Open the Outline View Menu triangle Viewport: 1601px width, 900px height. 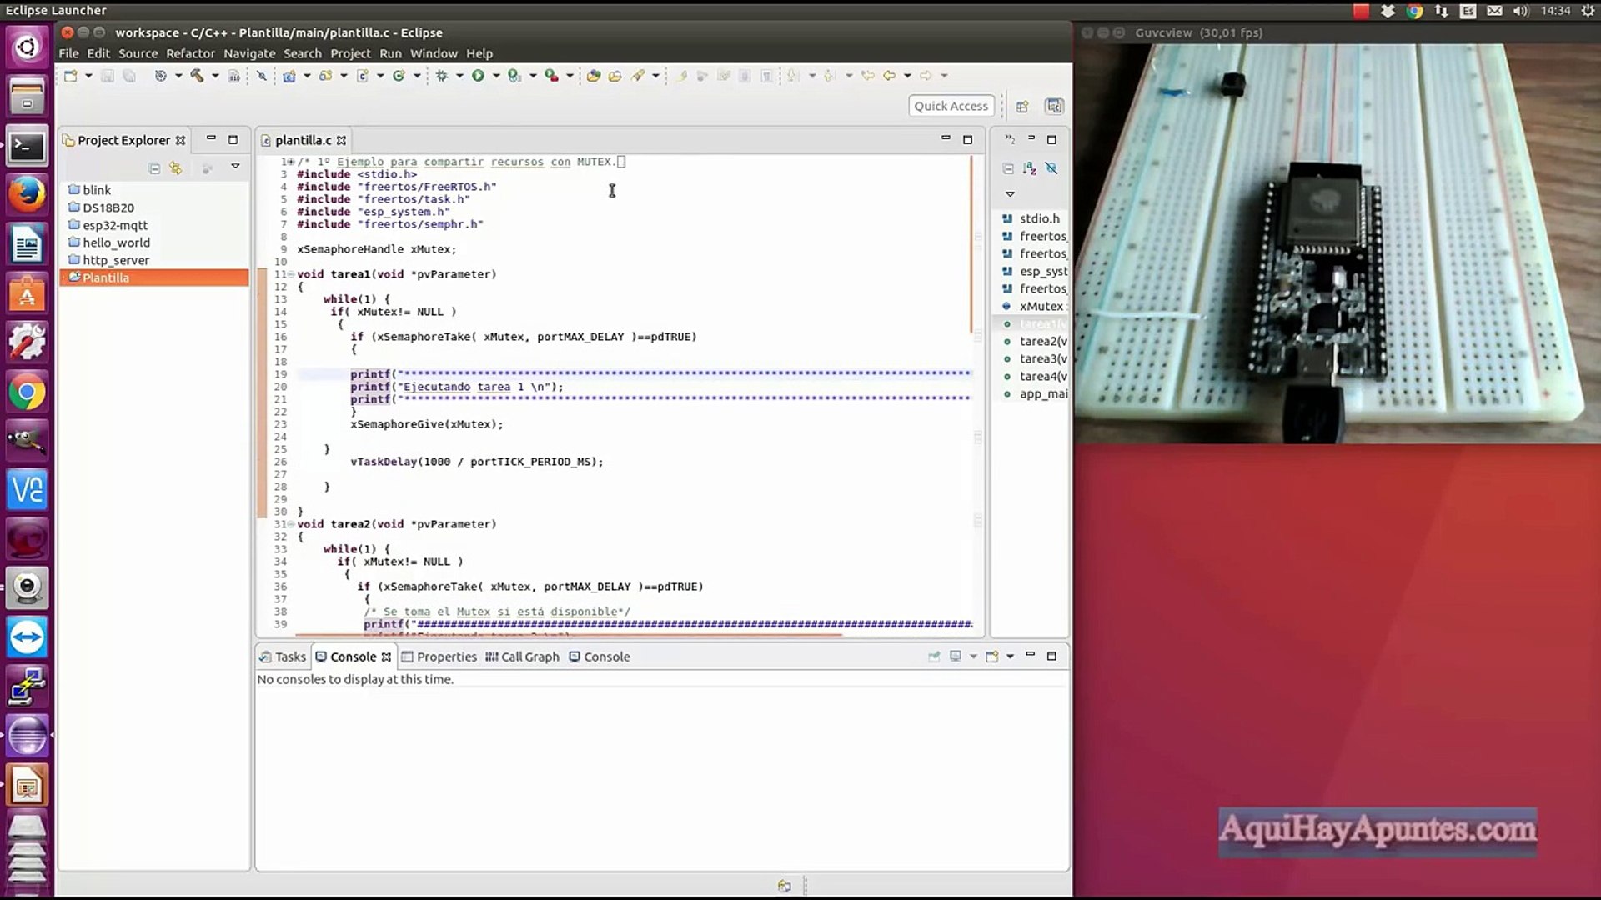(x=1010, y=194)
